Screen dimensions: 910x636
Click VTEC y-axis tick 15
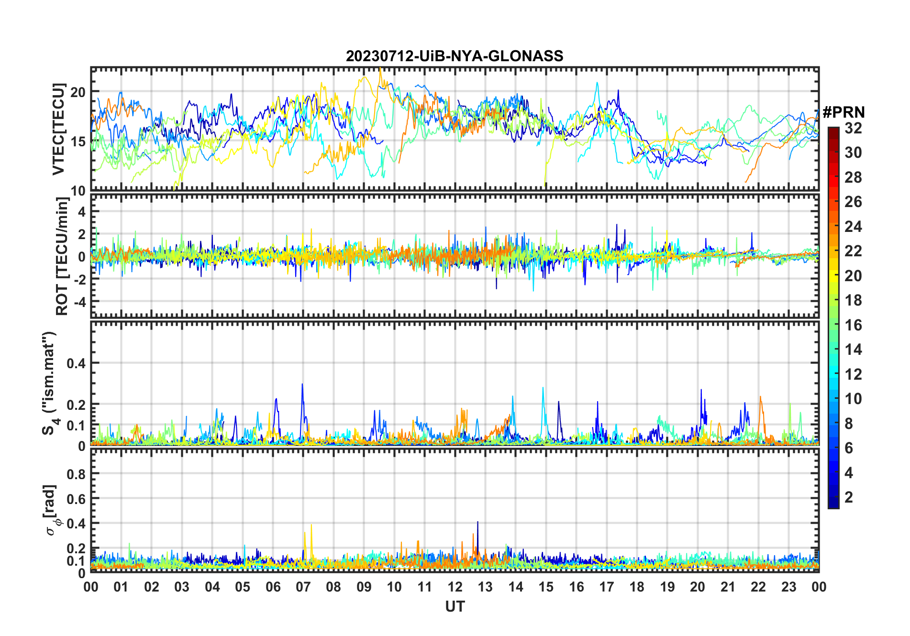pyautogui.click(x=78, y=142)
